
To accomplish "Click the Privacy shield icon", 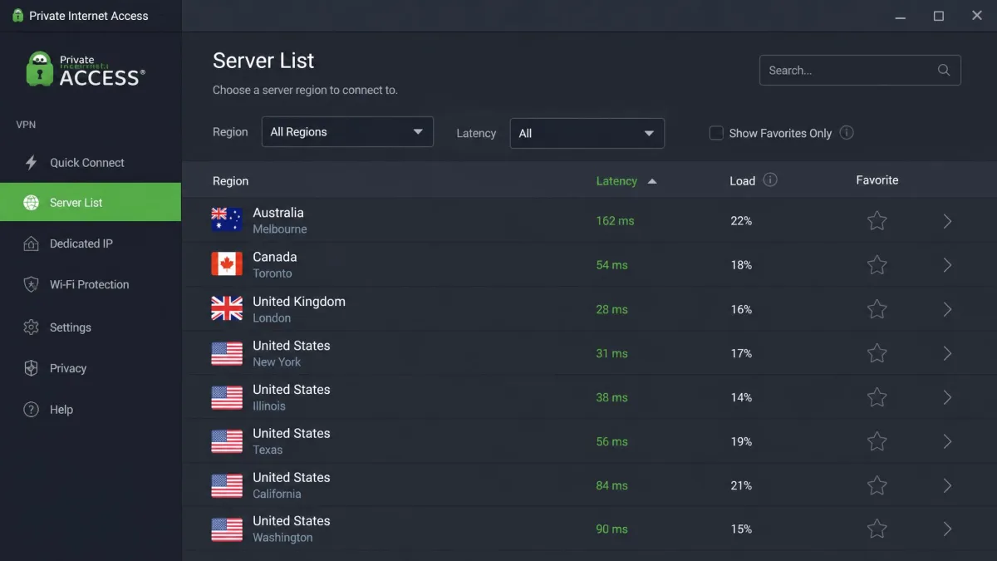I will click(x=32, y=368).
